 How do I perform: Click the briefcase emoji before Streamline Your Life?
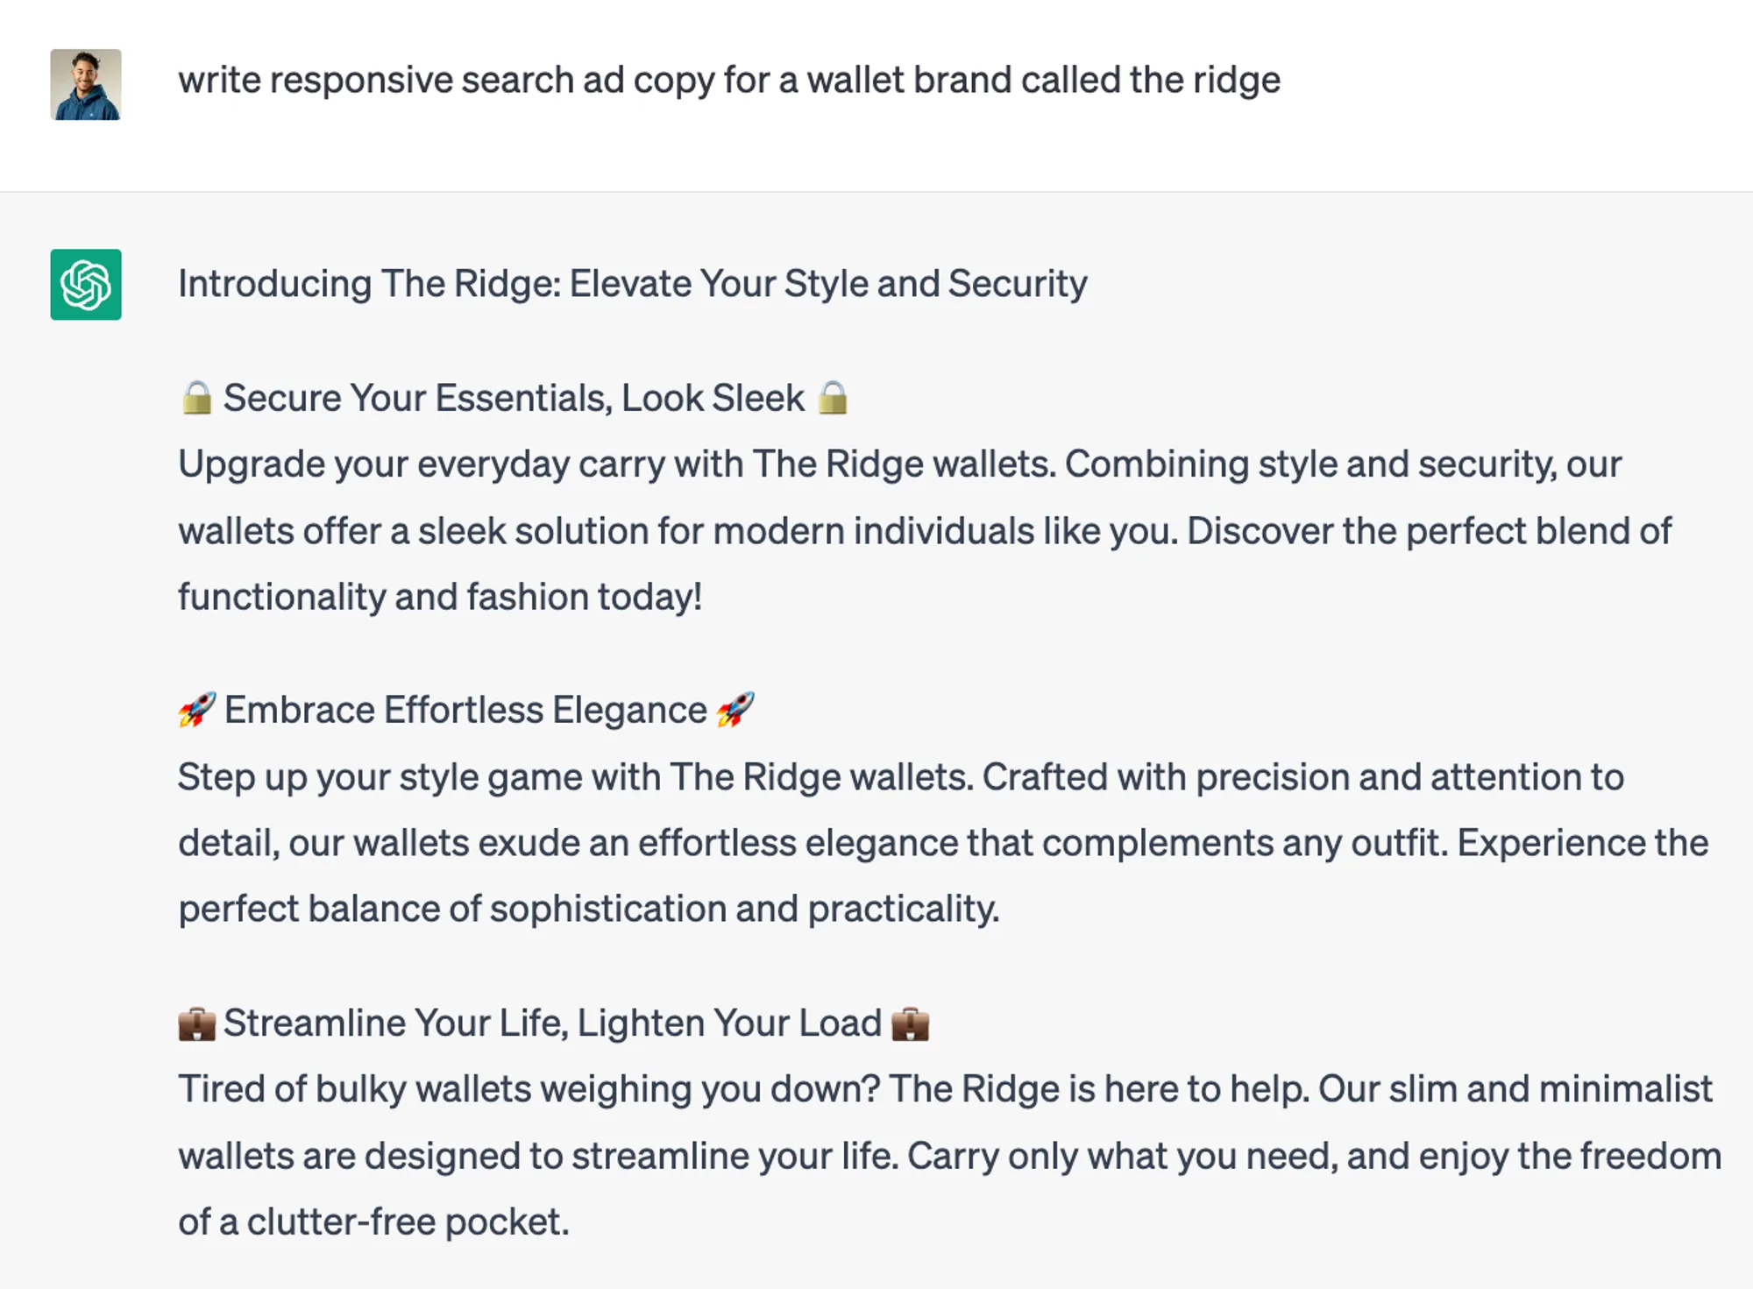click(x=196, y=1023)
